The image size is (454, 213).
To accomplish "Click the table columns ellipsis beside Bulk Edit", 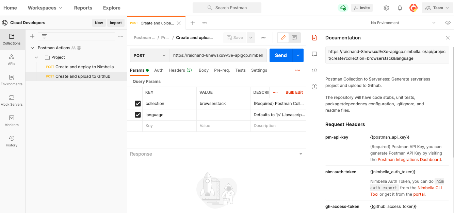I will point(276,92).
